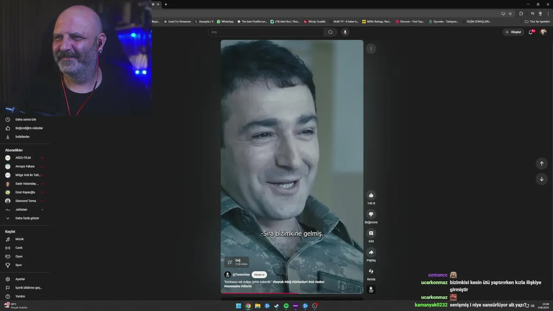Open Spotify from the taskbar

point(286,306)
